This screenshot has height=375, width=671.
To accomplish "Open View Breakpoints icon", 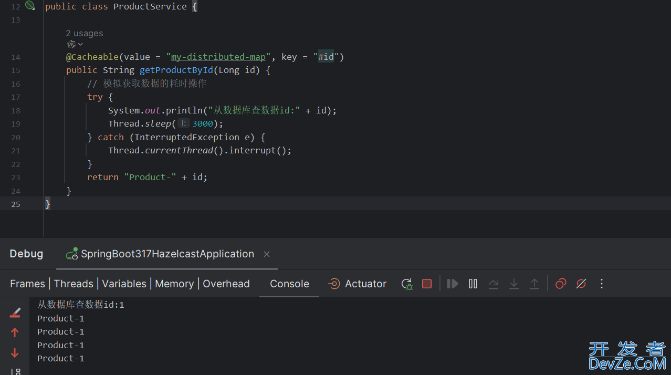I will pos(561,284).
